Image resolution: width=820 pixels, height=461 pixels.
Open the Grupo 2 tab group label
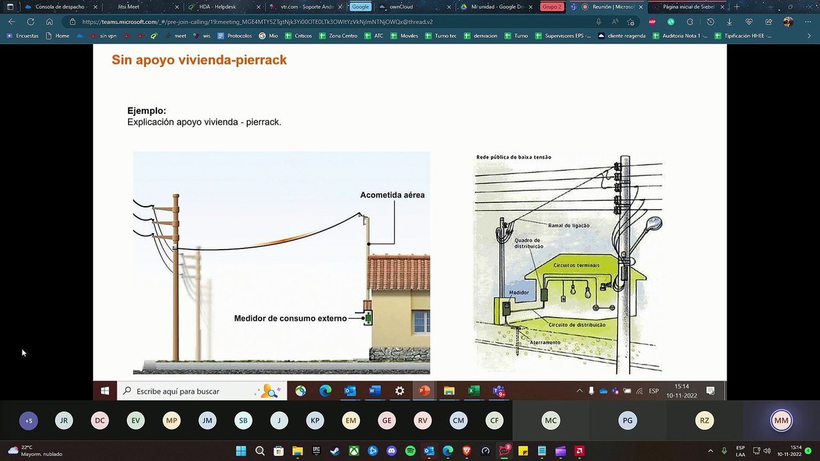(x=552, y=6)
